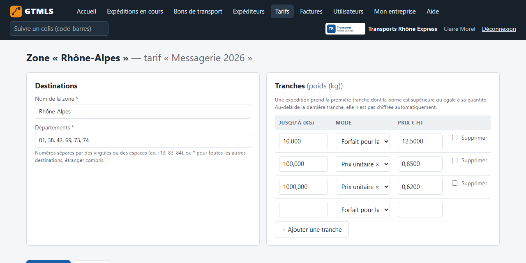This screenshot has height=263, width=526.
Task: Click the Déconnexion link
Action: click(x=499, y=29)
